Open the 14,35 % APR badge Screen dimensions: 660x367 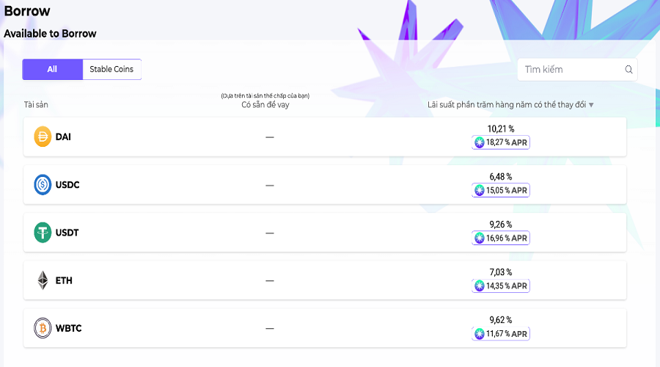500,286
